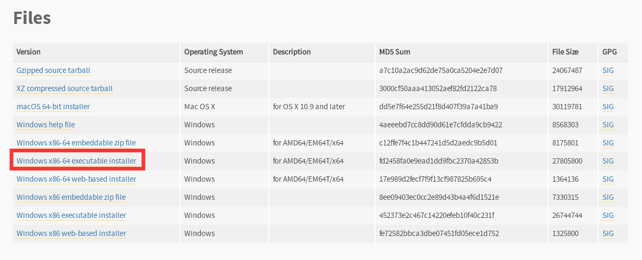This screenshot has height=260, width=642.
Task: Click SIG for Windows x86 executable installer
Action: pos(608,215)
